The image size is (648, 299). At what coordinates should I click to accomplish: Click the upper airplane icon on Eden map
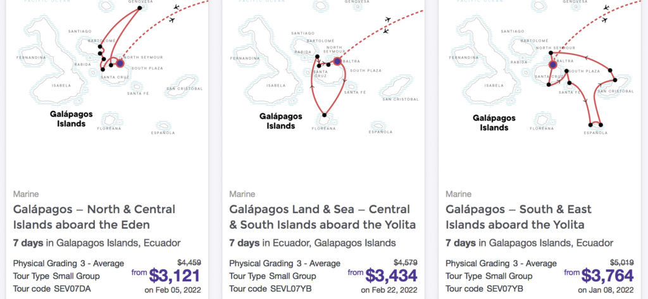pos(176,8)
